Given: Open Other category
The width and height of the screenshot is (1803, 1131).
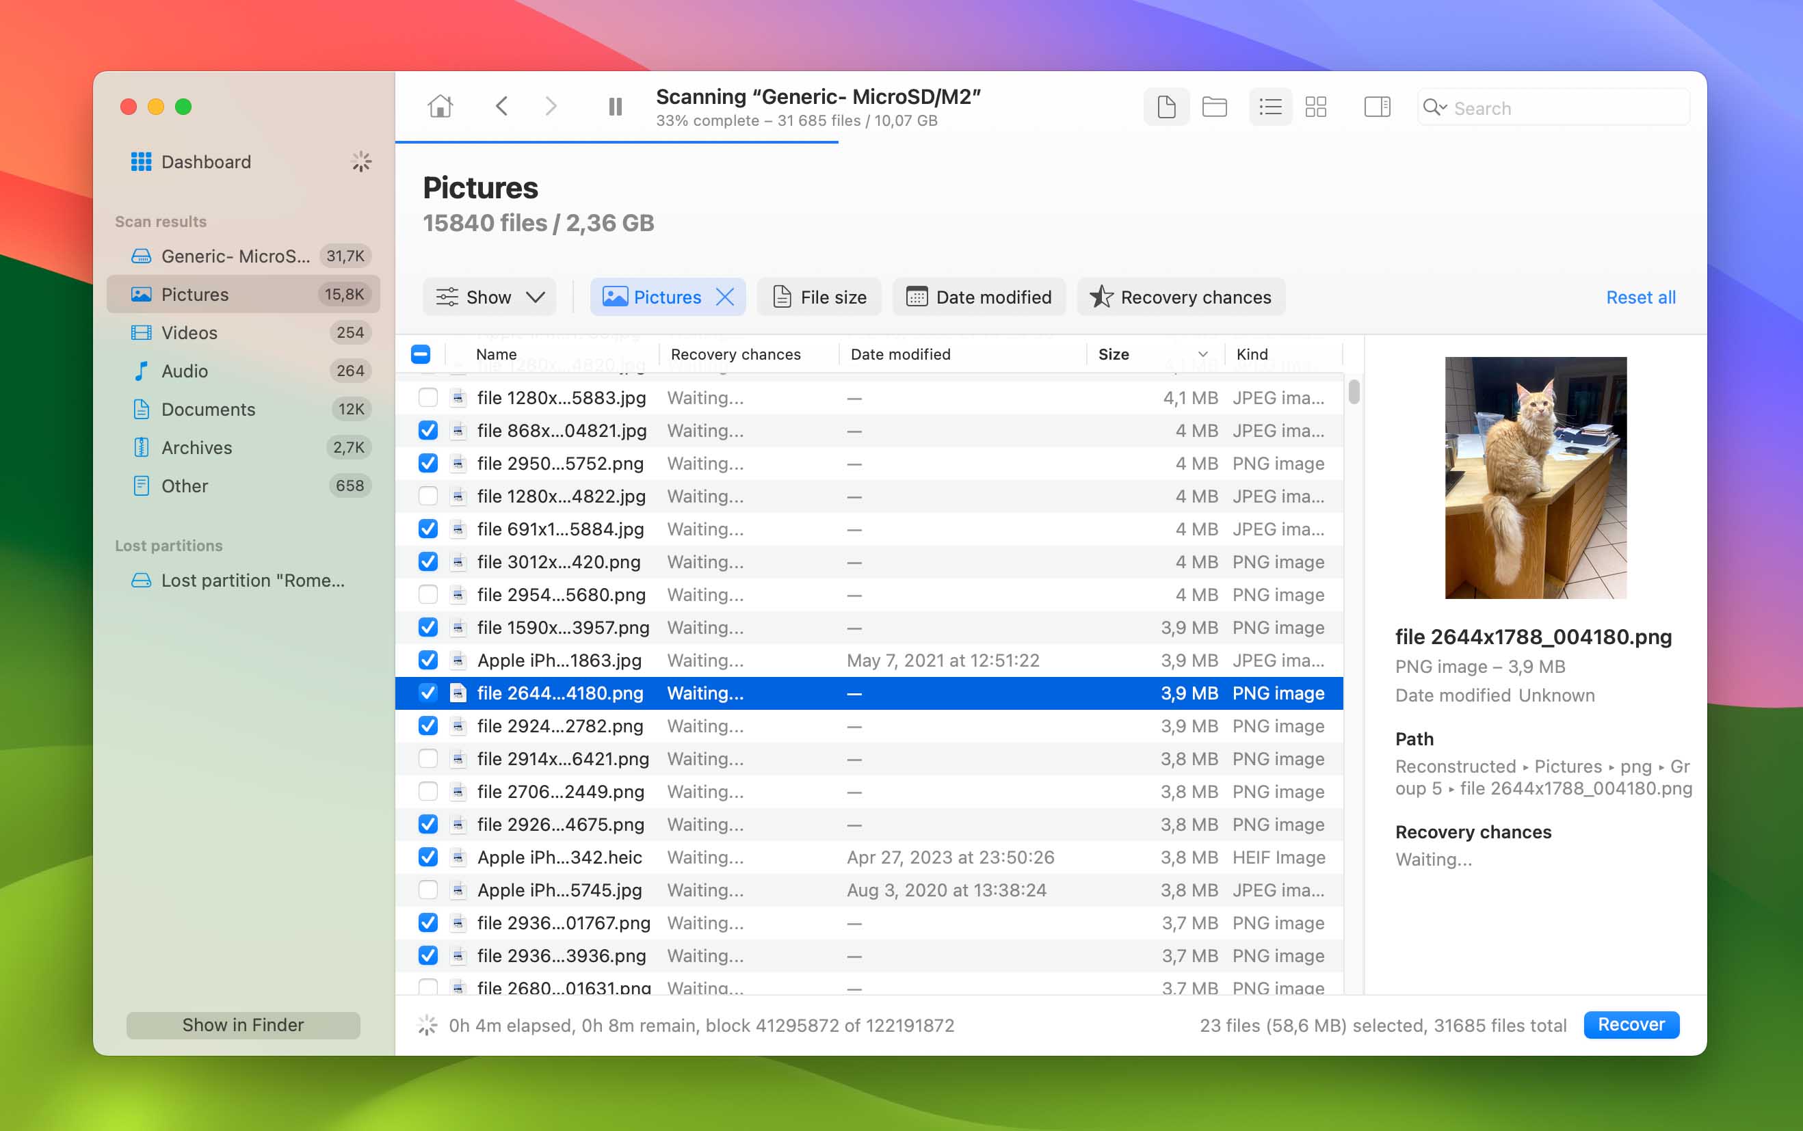Looking at the screenshot, I should [243, 485].
